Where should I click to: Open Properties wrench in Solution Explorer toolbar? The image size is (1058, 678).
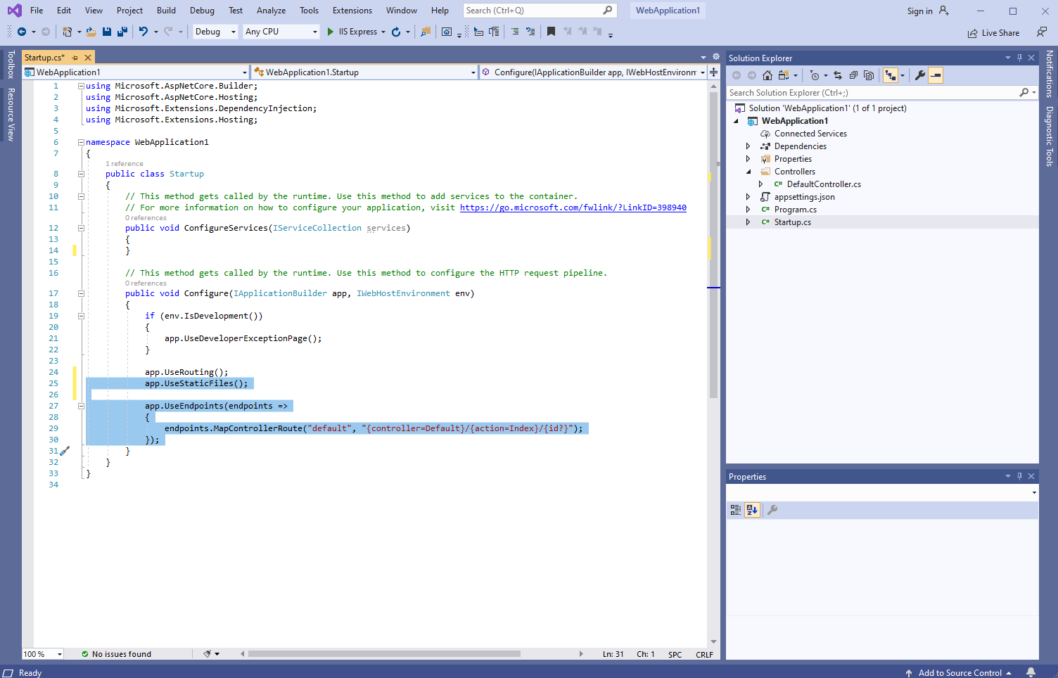click(919, 75)
